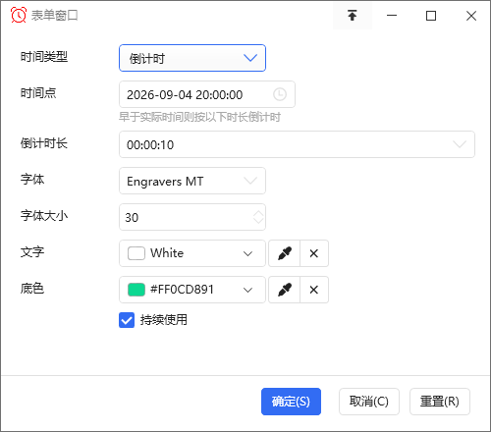Click the clock icon in time point field
The image size is (491, 432).
280,94
